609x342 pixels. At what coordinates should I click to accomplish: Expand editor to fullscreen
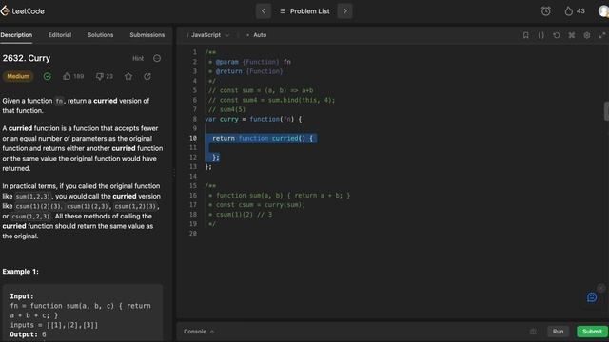point(602,35)
